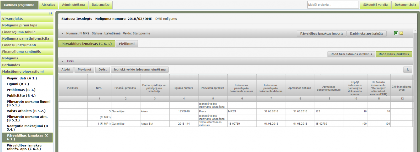The height and width of the screenshot is (152, 420).
Task: Click the Darbinieka apstiprināts button
Action: 366,34
